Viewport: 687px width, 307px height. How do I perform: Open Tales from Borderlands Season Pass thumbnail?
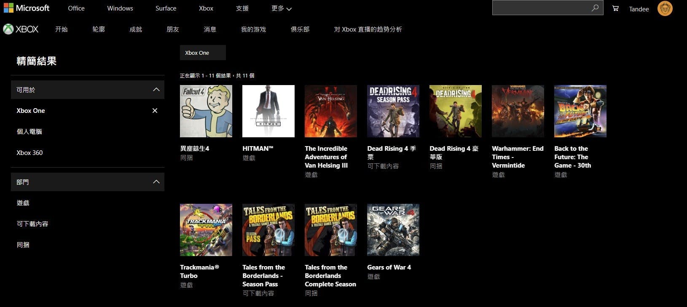pos(268,230)
